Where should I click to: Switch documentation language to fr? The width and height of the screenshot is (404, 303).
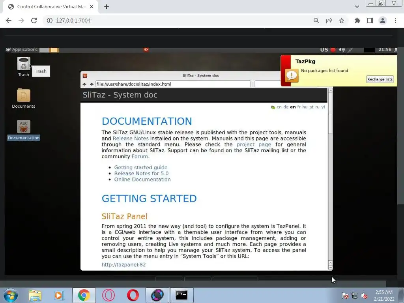coord(299,107)
